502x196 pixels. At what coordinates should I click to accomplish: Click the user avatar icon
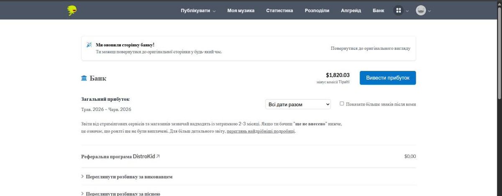tap(420, 11)
